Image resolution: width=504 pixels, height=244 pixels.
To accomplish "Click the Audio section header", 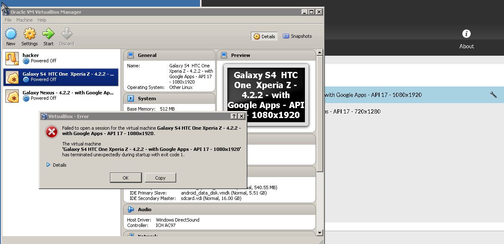I will coord(220,209).
